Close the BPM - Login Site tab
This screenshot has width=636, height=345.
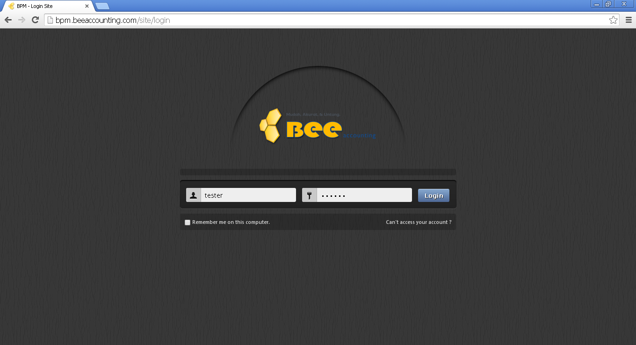(x=87, y=6)
